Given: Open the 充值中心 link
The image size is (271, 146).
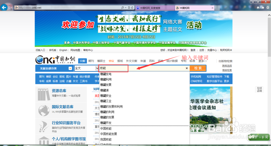Looking at the screenshot, I should click(212, 50).
